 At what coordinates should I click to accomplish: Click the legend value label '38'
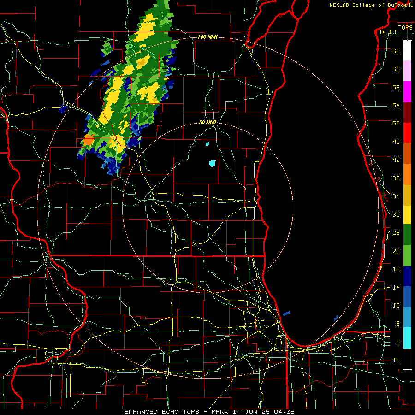click(396, 178)
